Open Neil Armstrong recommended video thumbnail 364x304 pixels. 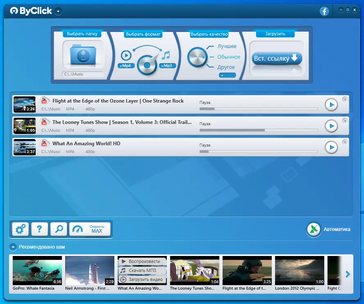pyautogui.click(x=90, y=270)
